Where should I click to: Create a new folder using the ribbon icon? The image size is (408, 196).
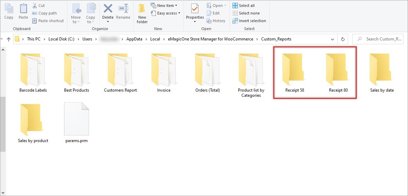point(142,10)
